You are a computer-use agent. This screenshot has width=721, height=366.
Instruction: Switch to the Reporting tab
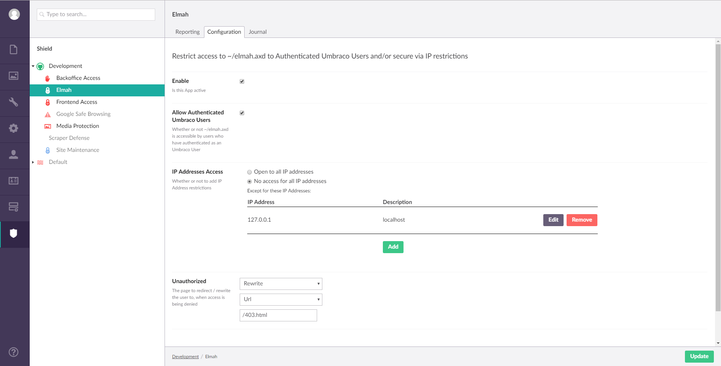pos(187,32)
